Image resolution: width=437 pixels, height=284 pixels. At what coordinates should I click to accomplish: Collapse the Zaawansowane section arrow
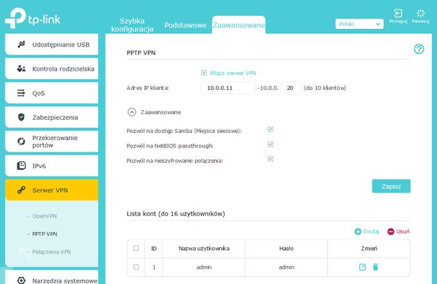132,112
